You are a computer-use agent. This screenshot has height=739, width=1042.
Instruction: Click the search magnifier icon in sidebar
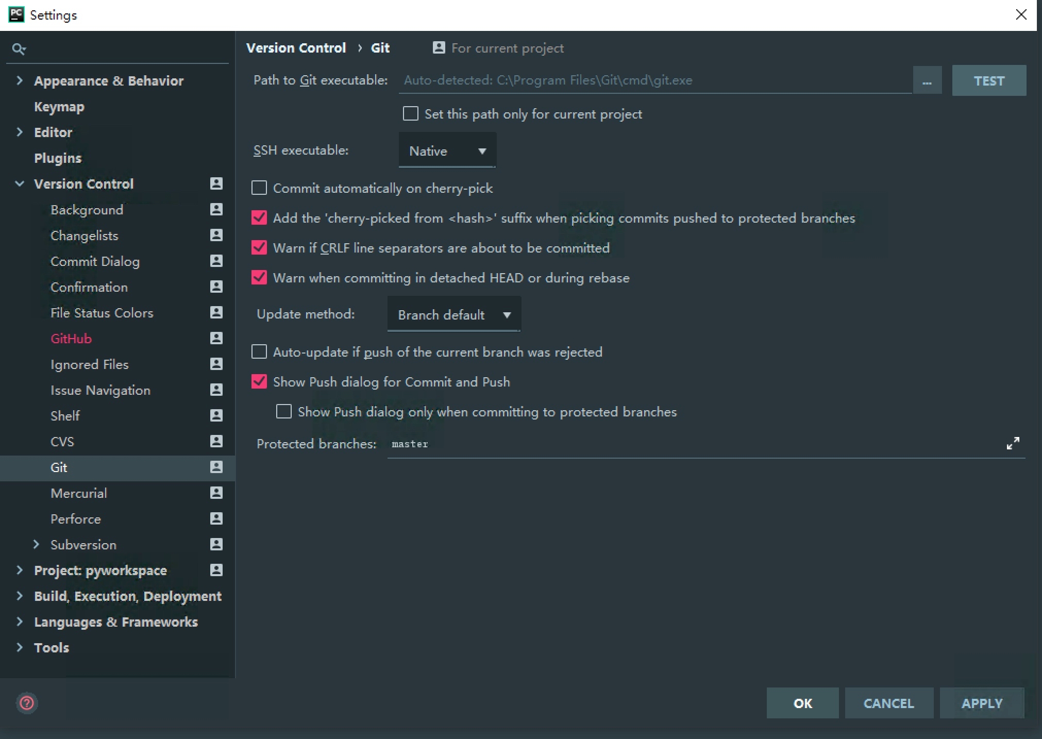[19, 49]
